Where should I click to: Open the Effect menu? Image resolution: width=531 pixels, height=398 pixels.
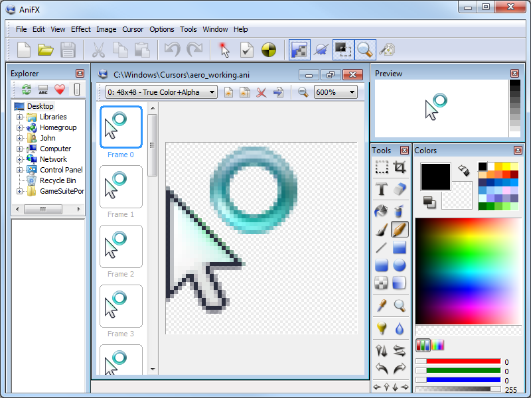coord(81,29)
